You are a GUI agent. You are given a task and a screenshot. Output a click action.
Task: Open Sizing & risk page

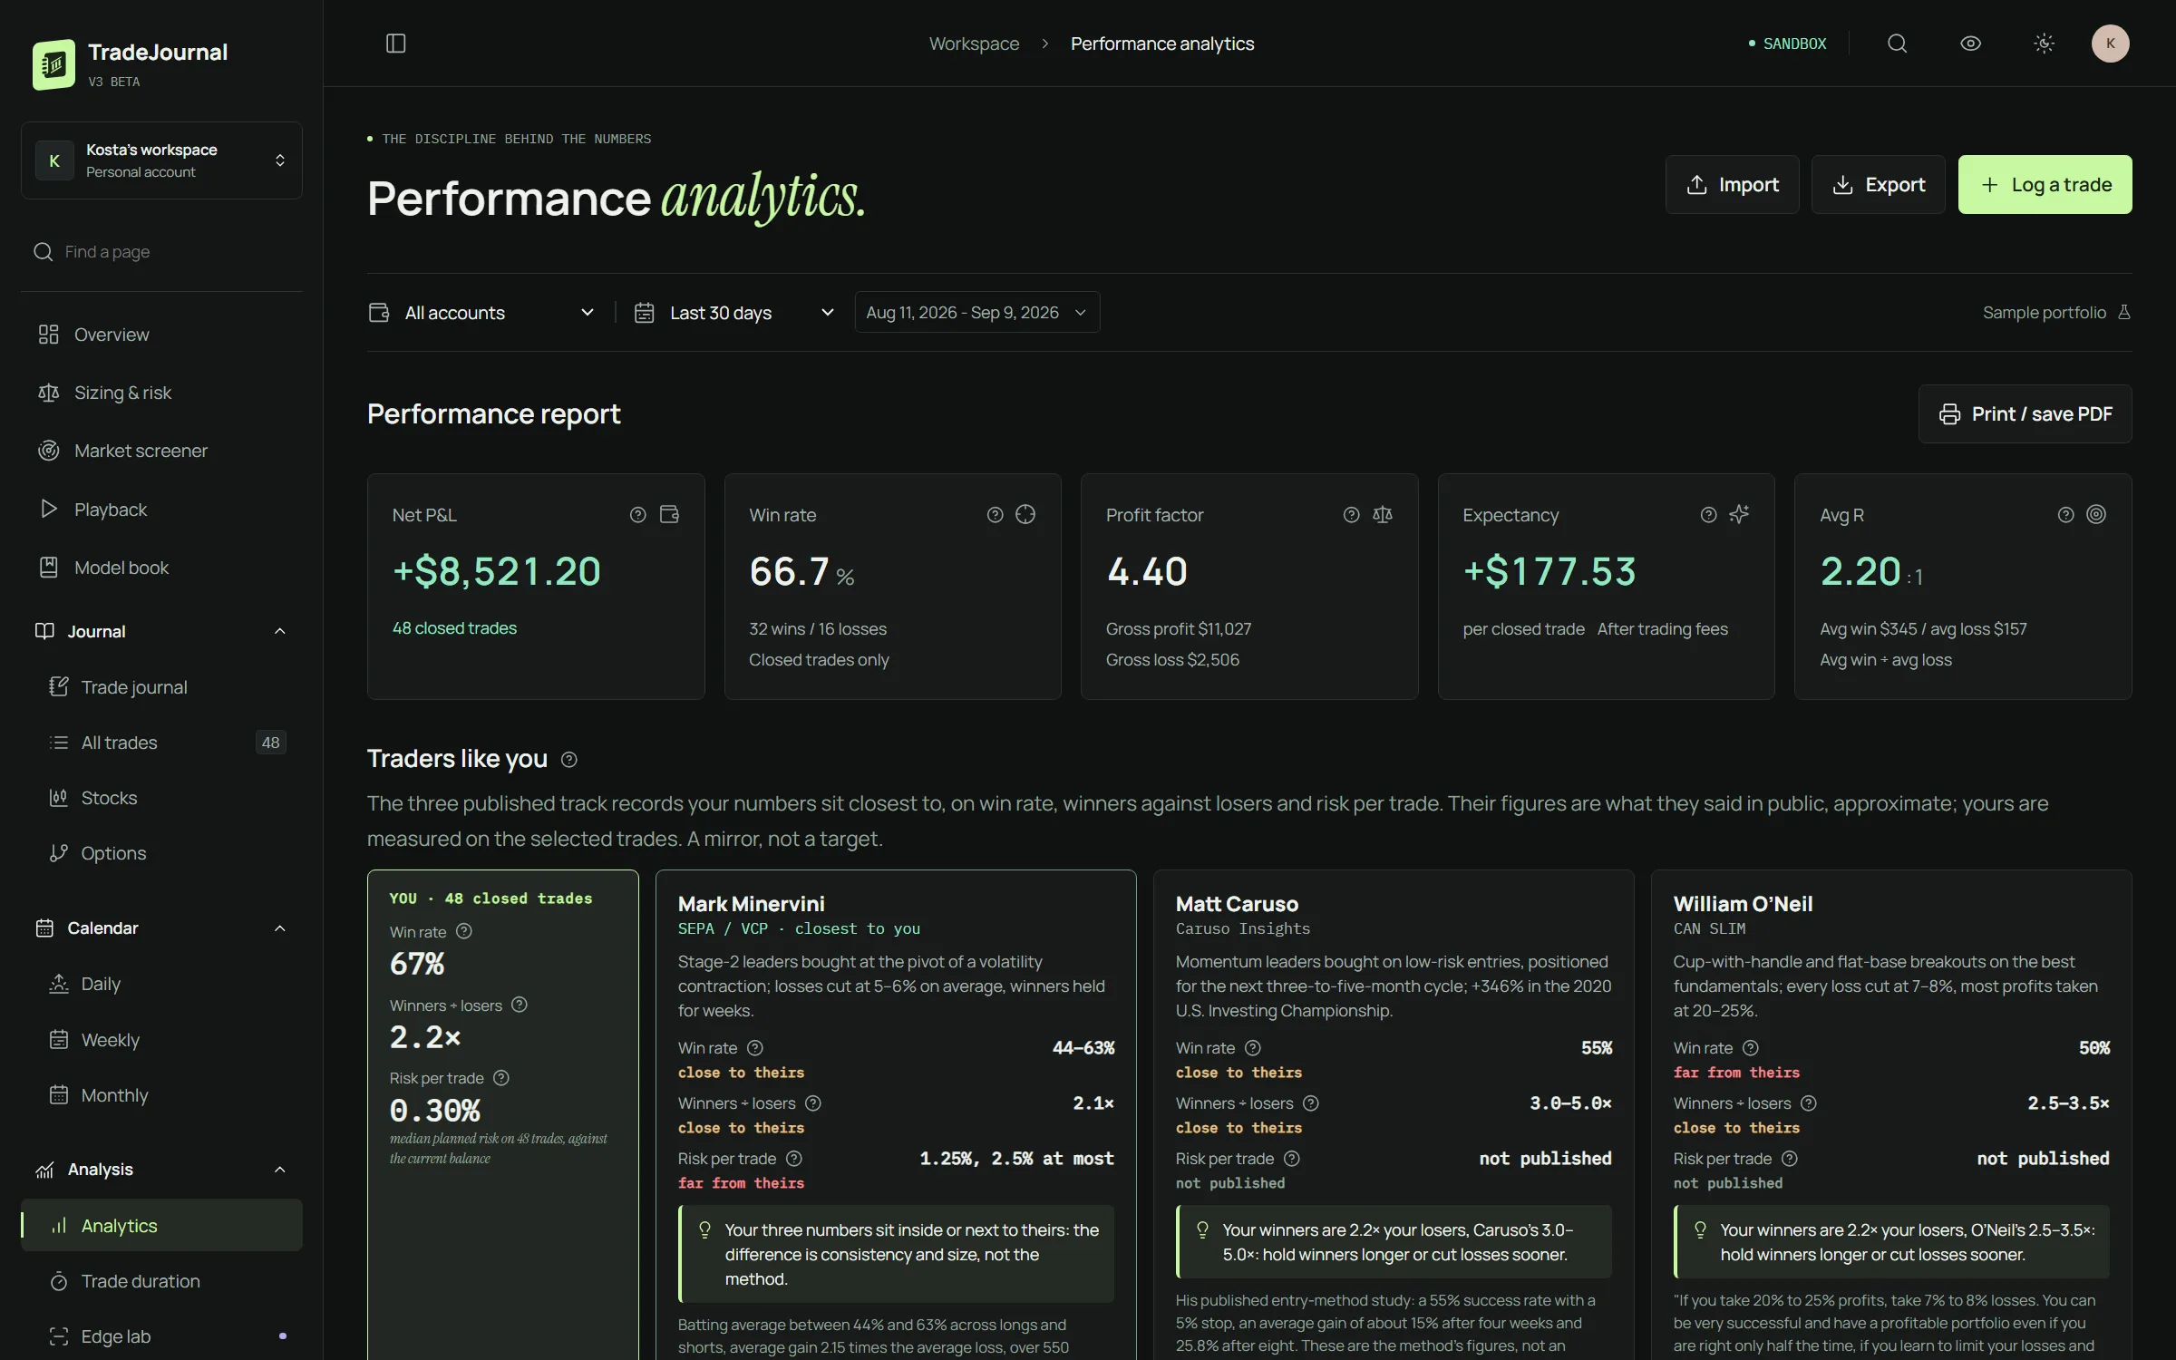click(161, 393)
